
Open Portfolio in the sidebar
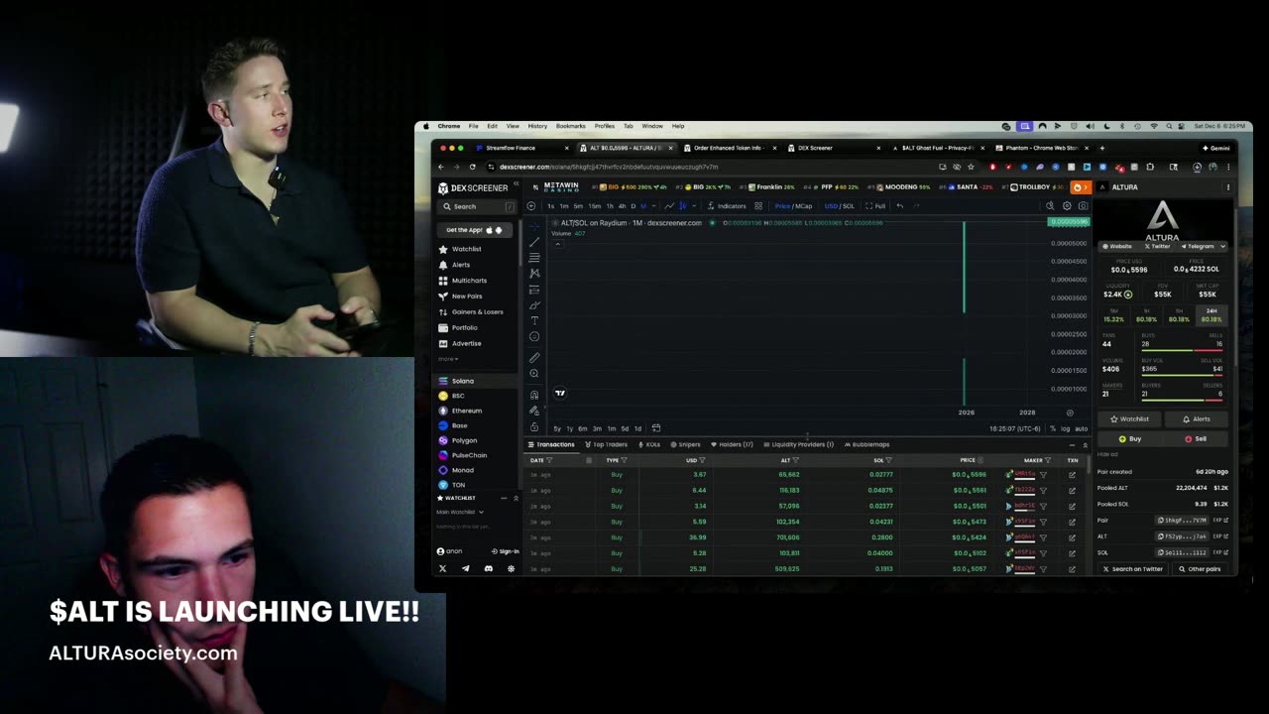pos(458,327)
